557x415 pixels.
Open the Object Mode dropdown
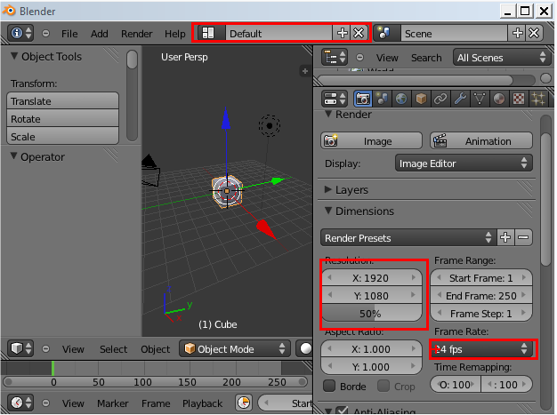235,349
